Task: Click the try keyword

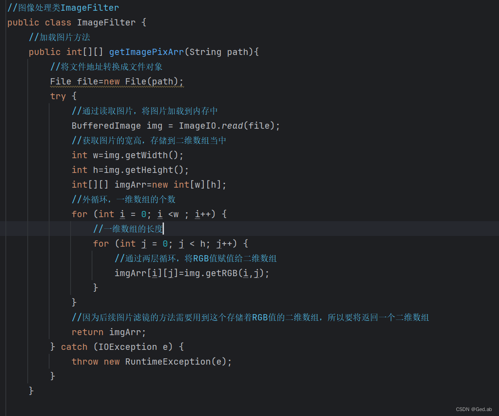Action: pyautogui.click(x=58, y=96)
